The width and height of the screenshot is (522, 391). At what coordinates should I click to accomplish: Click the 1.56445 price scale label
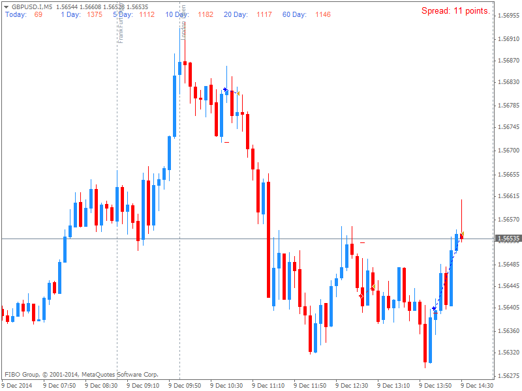[x=508, y=286]
